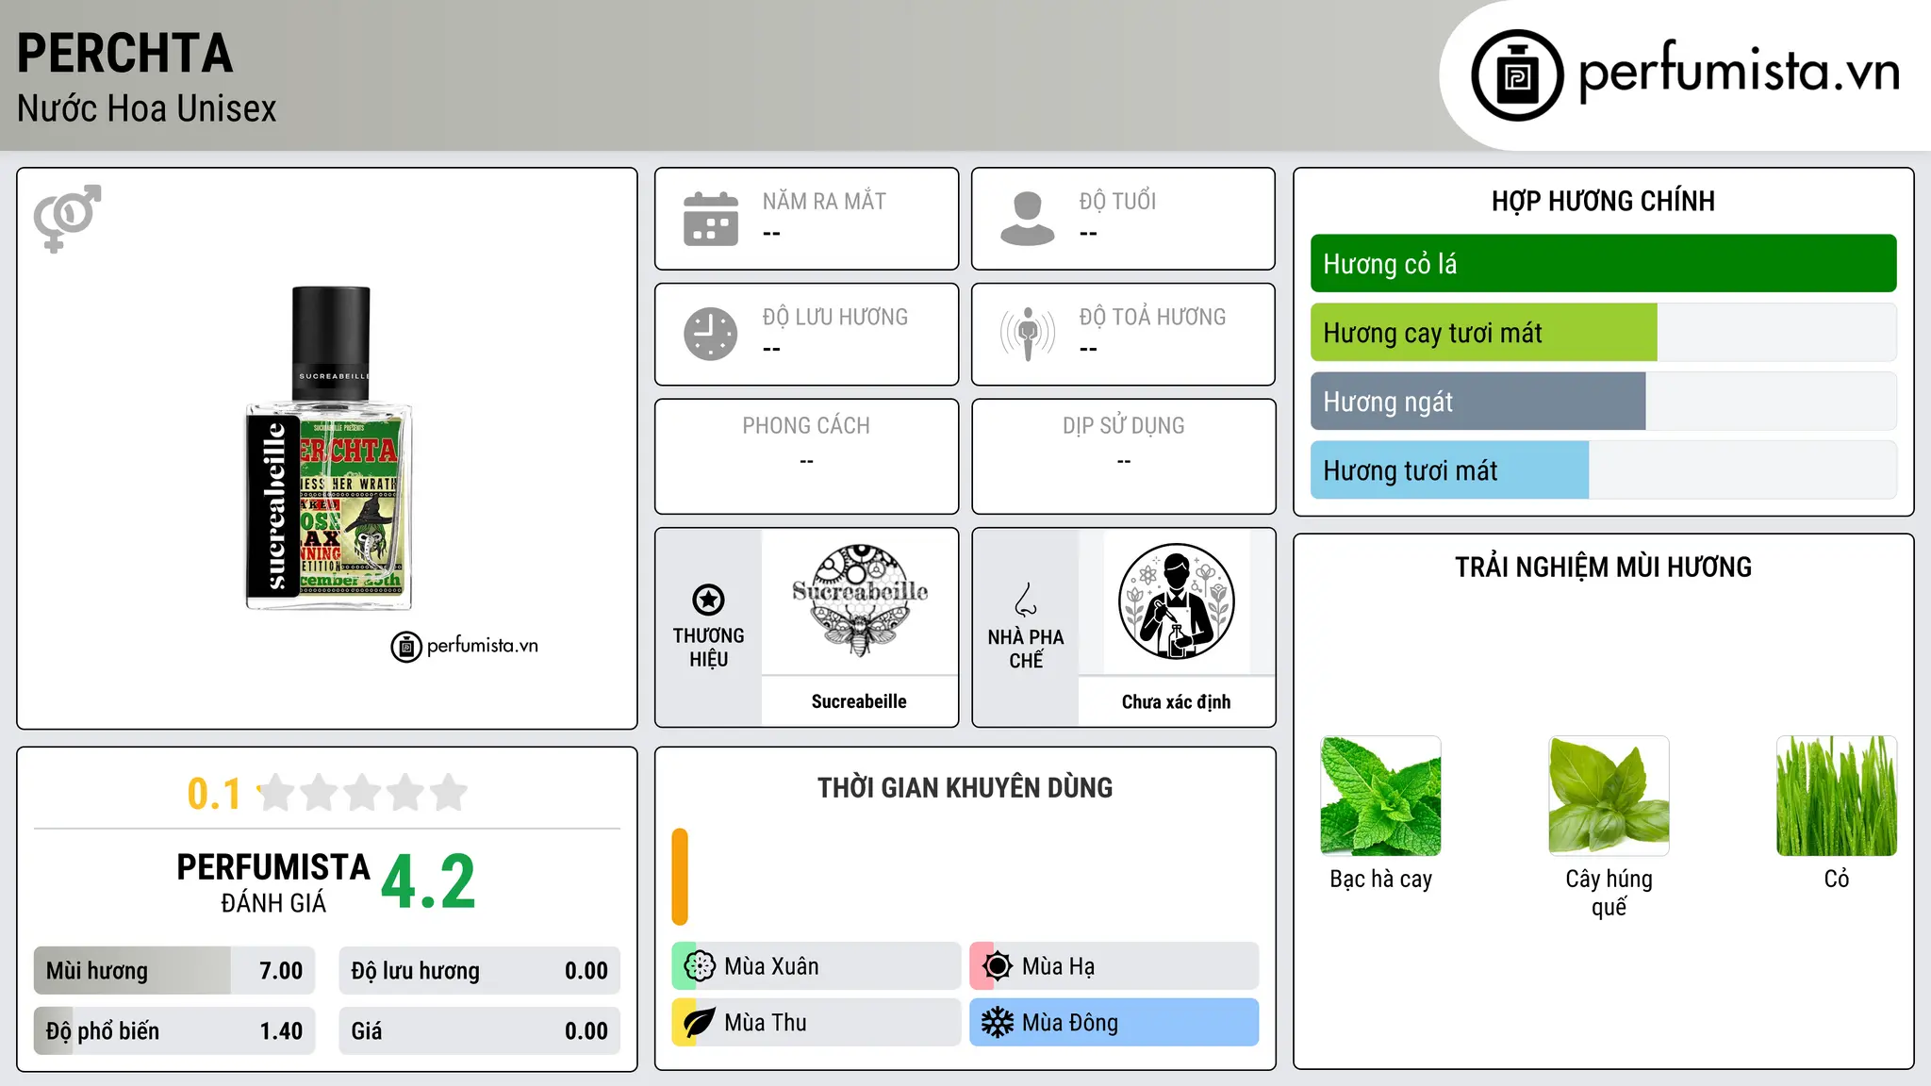The width and height of the screenshot is (1931, 1086).
Task: Click the sun icon for Mùa Hạ
Action: [x=997, y=966]
